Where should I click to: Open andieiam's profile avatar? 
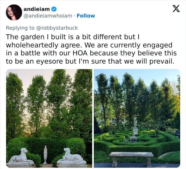pos(14,12)
